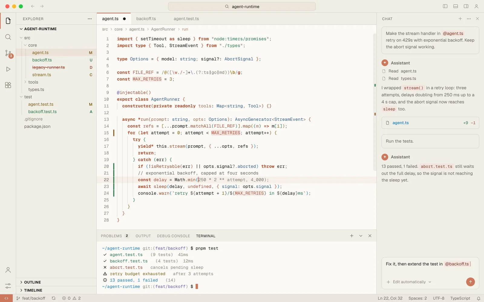Screen dimensions: 484x302
Task: Click feat/backoff branch in status bar
Action: pyautogui.click(x=31, y=298)
